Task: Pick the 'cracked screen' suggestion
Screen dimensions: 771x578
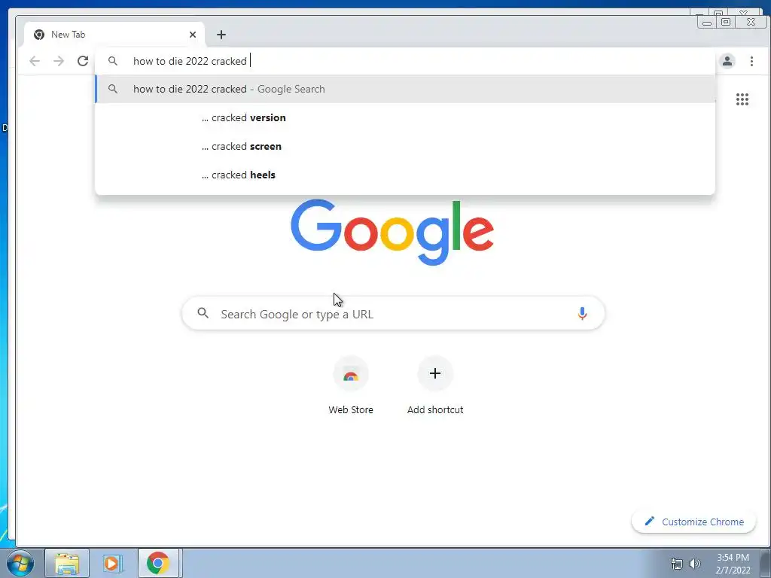Action: pyautogui.click(x=405, y=146)
